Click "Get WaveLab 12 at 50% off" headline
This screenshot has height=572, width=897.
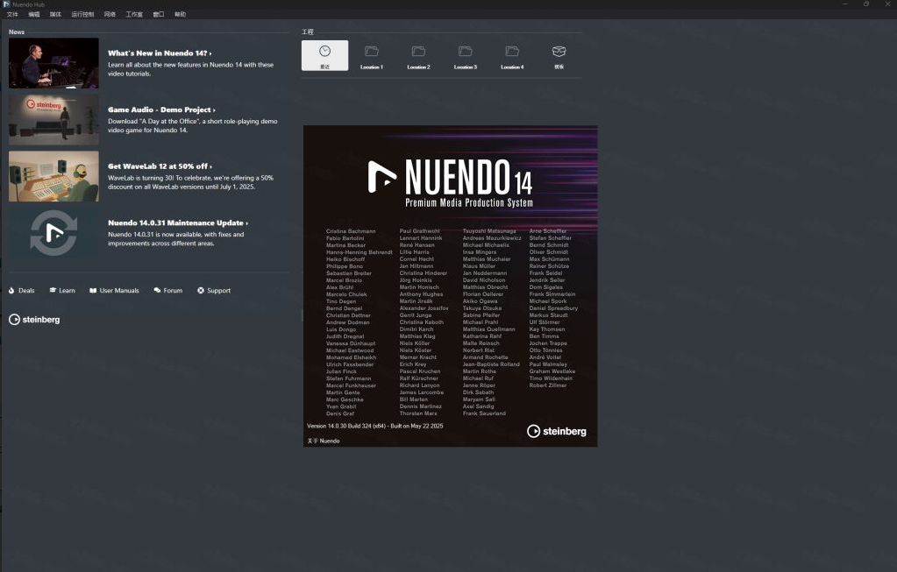tap(159, 166)
